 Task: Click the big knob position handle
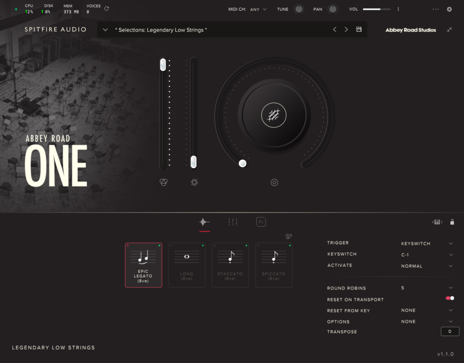point(242,163)
